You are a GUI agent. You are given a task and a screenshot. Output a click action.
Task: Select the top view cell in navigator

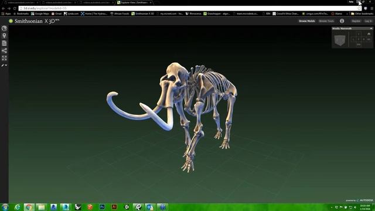click(x=359, y=34)
